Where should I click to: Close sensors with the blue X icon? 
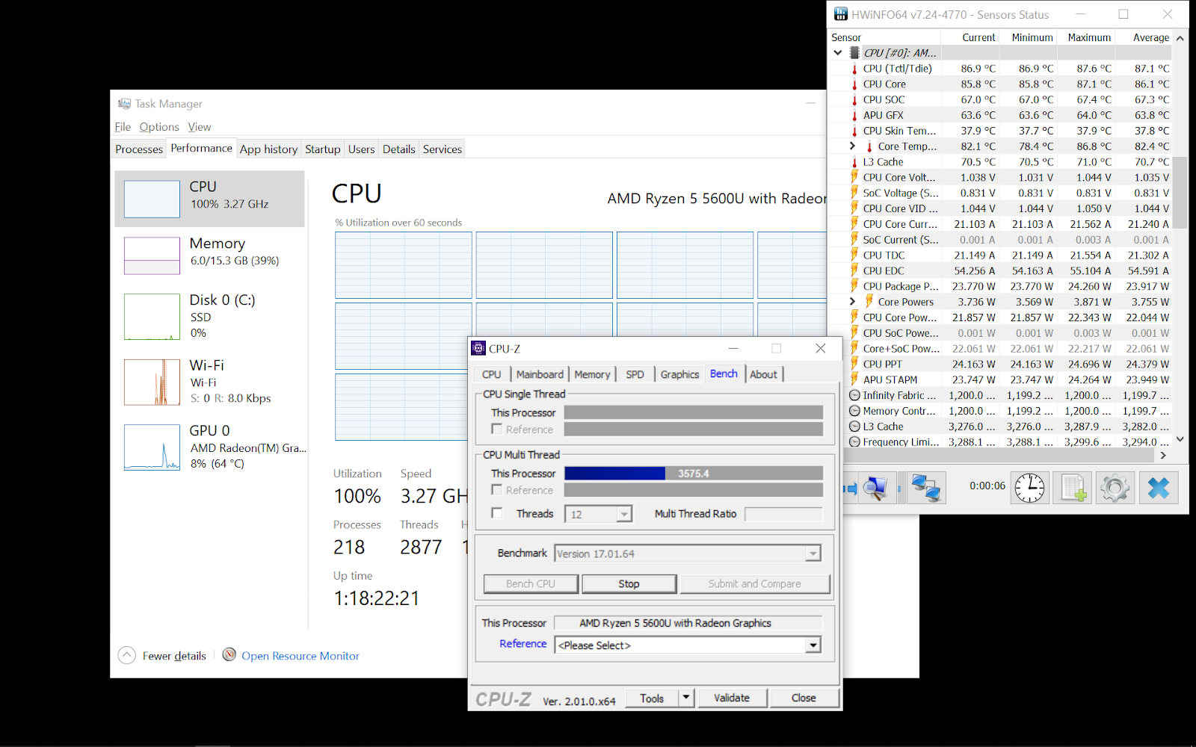click(x=1159, y=489)
